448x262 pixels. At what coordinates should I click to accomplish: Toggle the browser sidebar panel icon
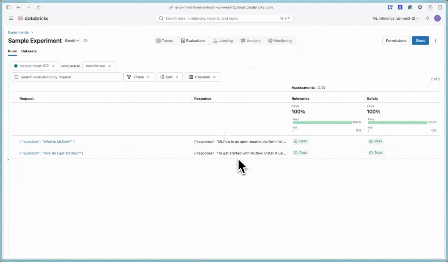point(8,7)
